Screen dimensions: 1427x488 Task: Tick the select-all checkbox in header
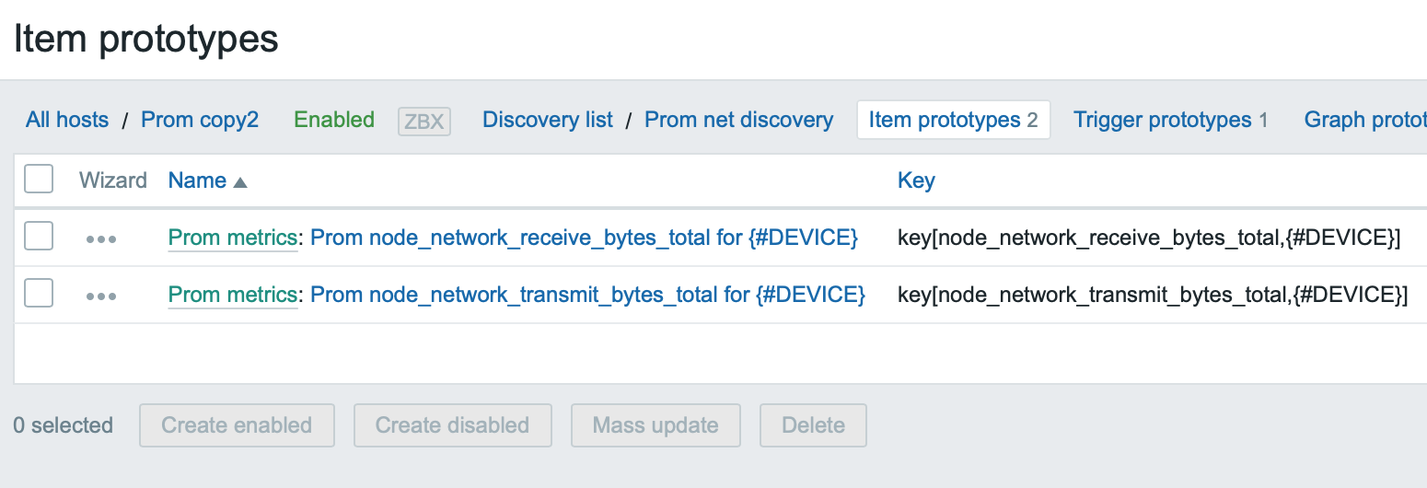39,180
